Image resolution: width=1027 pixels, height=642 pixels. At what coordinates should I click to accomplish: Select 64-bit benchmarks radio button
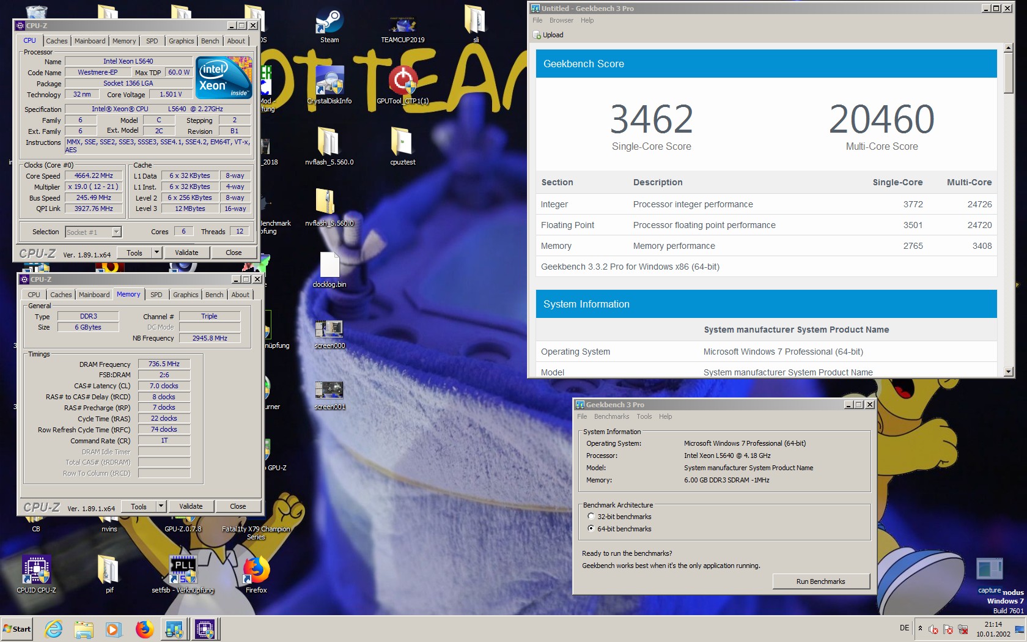[591, 528]
